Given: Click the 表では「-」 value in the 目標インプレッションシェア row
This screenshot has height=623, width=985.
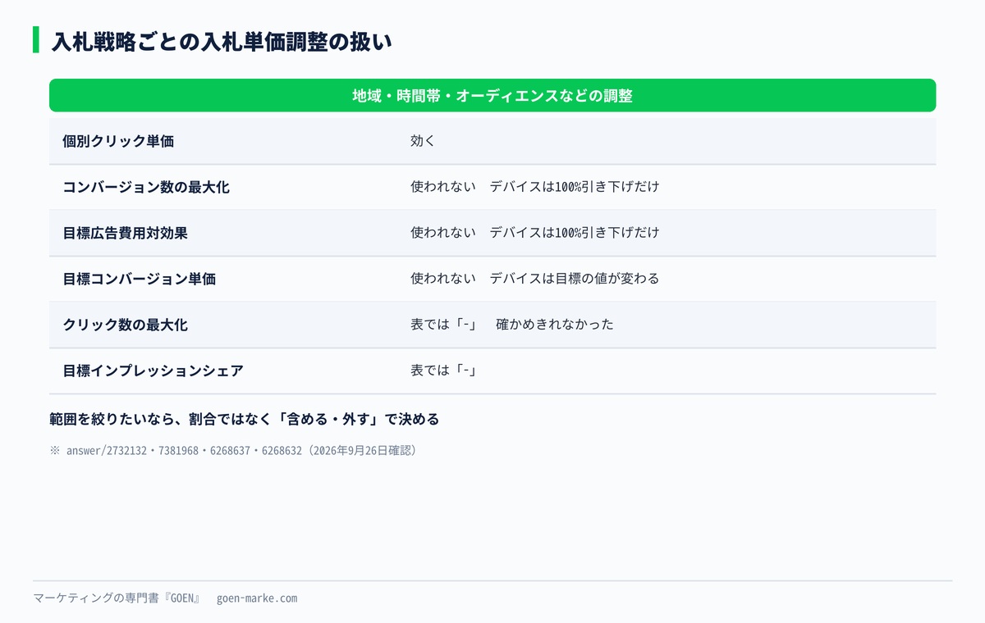Looking at the screenshot, I should coord(444,371).
